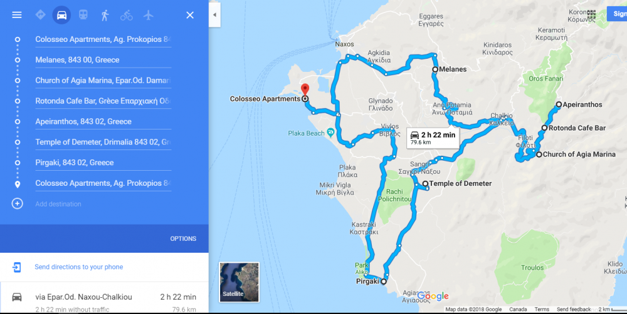Image resolution: width=627 pixels, height=314 pixels.
Task: Edit the Melanes destination field
Action: (103, 60)
